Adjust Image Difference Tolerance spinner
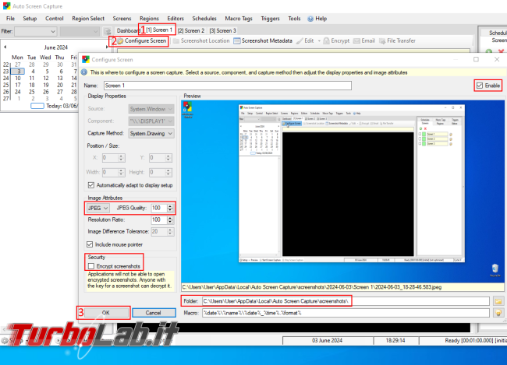The image size is (507, 365). (x=170, y=231)
